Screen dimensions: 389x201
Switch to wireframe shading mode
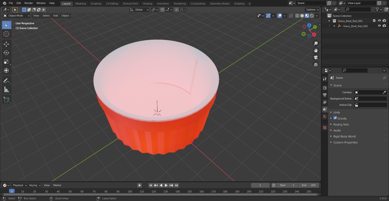click(297, 16)
